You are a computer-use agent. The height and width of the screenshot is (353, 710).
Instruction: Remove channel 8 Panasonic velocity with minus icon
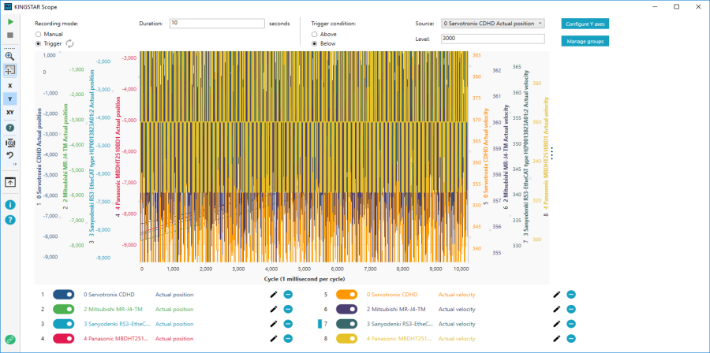click(571, 339)
